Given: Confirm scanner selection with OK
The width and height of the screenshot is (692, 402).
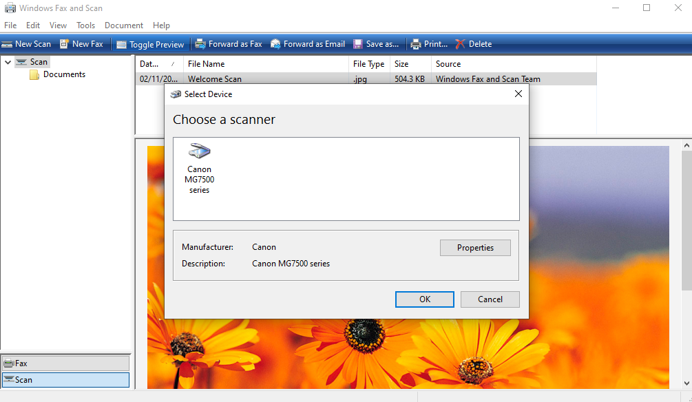Looking at the screenshot, I should pyautogui.click(x=425, y=299).
